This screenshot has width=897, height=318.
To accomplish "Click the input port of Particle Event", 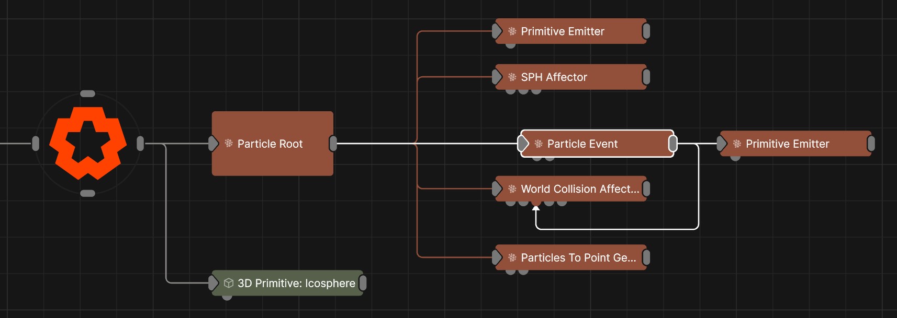I will (522, 144).
